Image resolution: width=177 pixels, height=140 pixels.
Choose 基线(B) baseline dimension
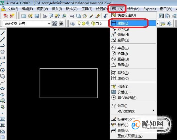coord(133,73)
